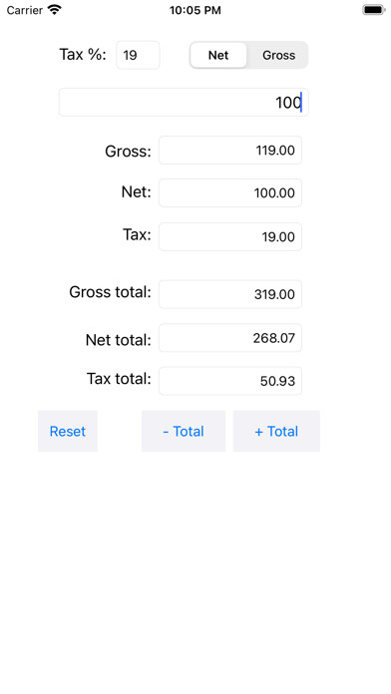Click the Reset button

coord(67,431)
